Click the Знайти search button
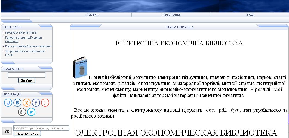The image size is (289, 138). [x=27, y=81]
